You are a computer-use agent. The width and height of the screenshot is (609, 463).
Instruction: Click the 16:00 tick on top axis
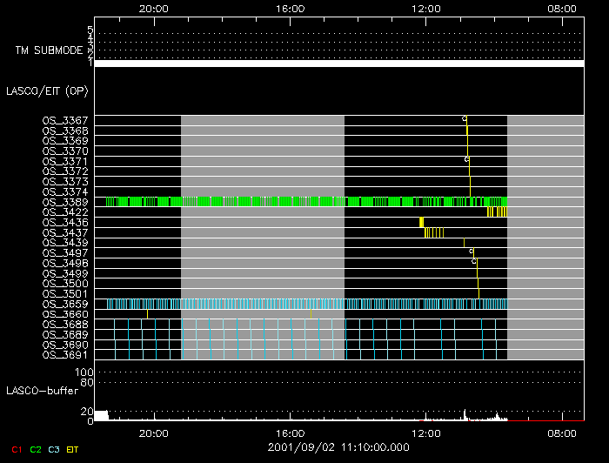pyautogui.click(x=290, y=8)
